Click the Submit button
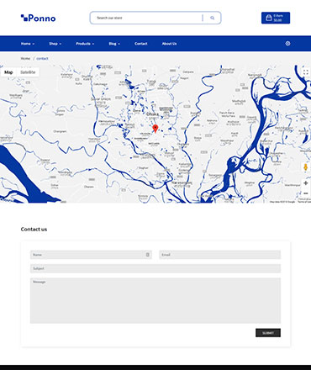The image size is (311, 370). (x=268, y=333)
